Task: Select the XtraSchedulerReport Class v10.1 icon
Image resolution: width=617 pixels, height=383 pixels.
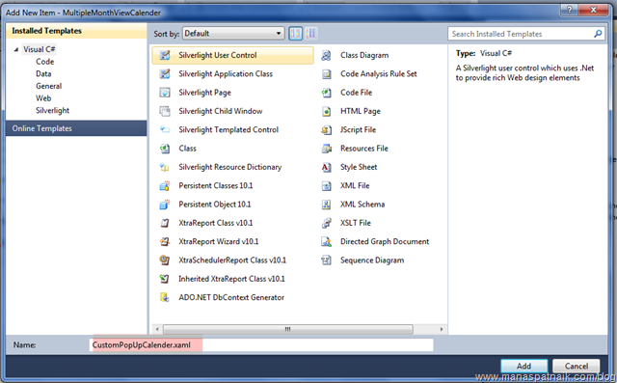Action: (165, 260)
